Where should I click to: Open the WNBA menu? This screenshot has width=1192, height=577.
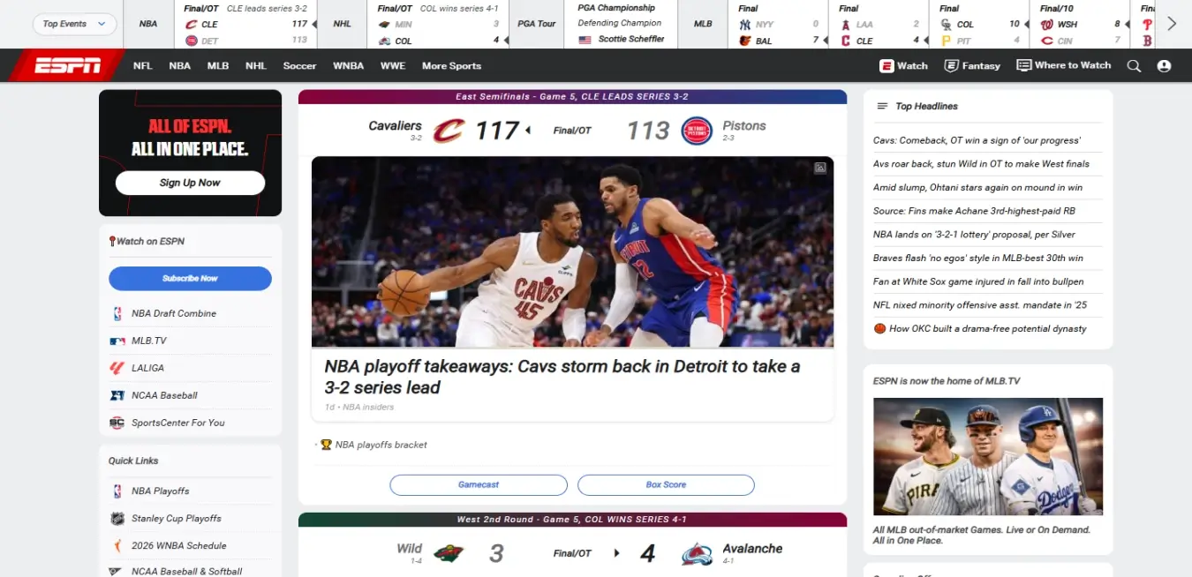coord(348,65)
